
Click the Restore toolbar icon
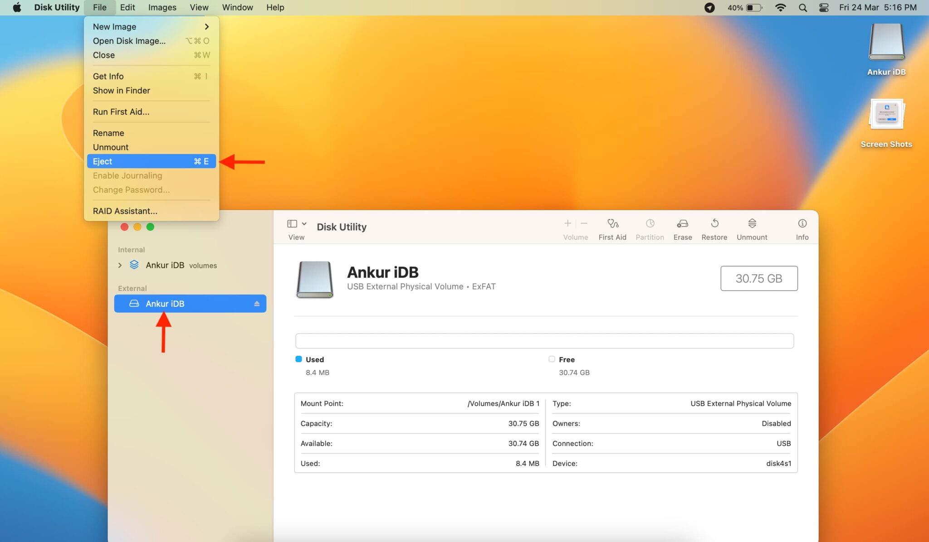coord(714,223)
